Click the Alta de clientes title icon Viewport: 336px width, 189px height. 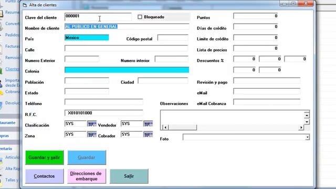tap(25, 5)
